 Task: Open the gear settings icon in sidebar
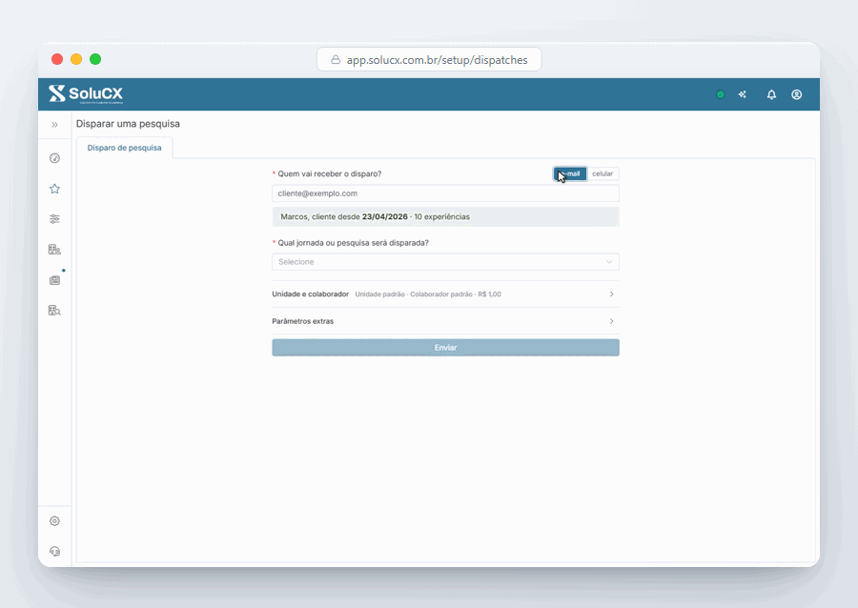pos(54,521)
